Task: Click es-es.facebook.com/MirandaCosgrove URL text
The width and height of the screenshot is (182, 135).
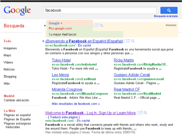Action: [80, 94]
